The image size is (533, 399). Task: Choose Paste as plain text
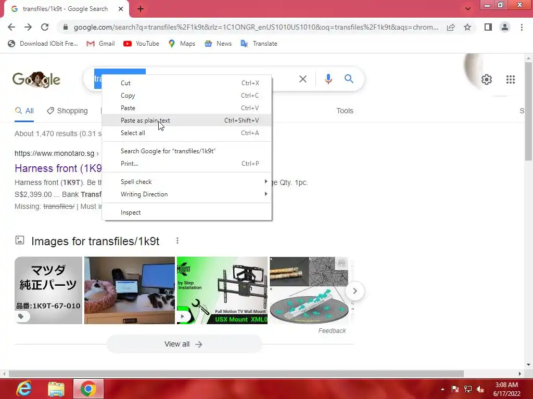[187, 121]
